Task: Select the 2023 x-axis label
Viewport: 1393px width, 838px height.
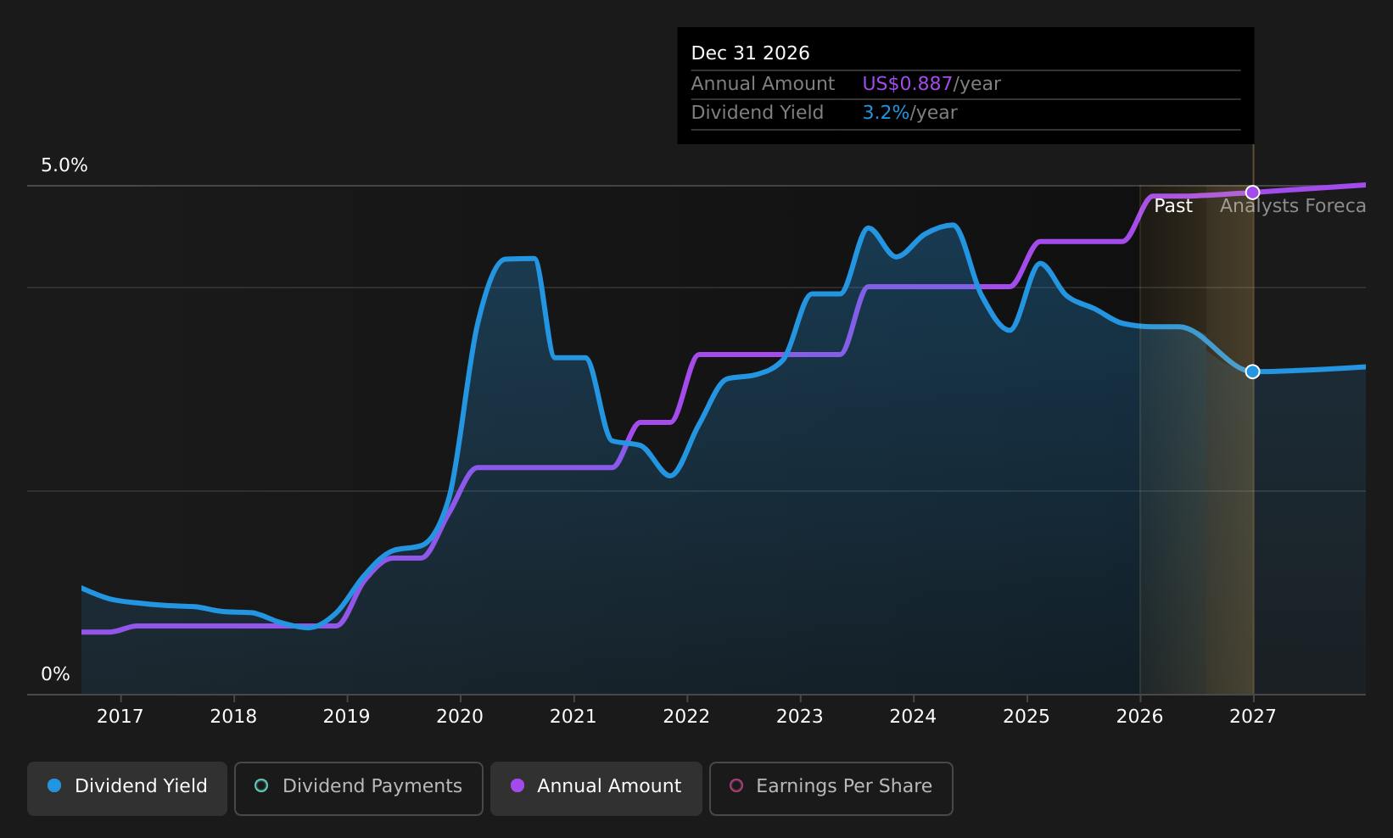Action: tap(800, 717)
